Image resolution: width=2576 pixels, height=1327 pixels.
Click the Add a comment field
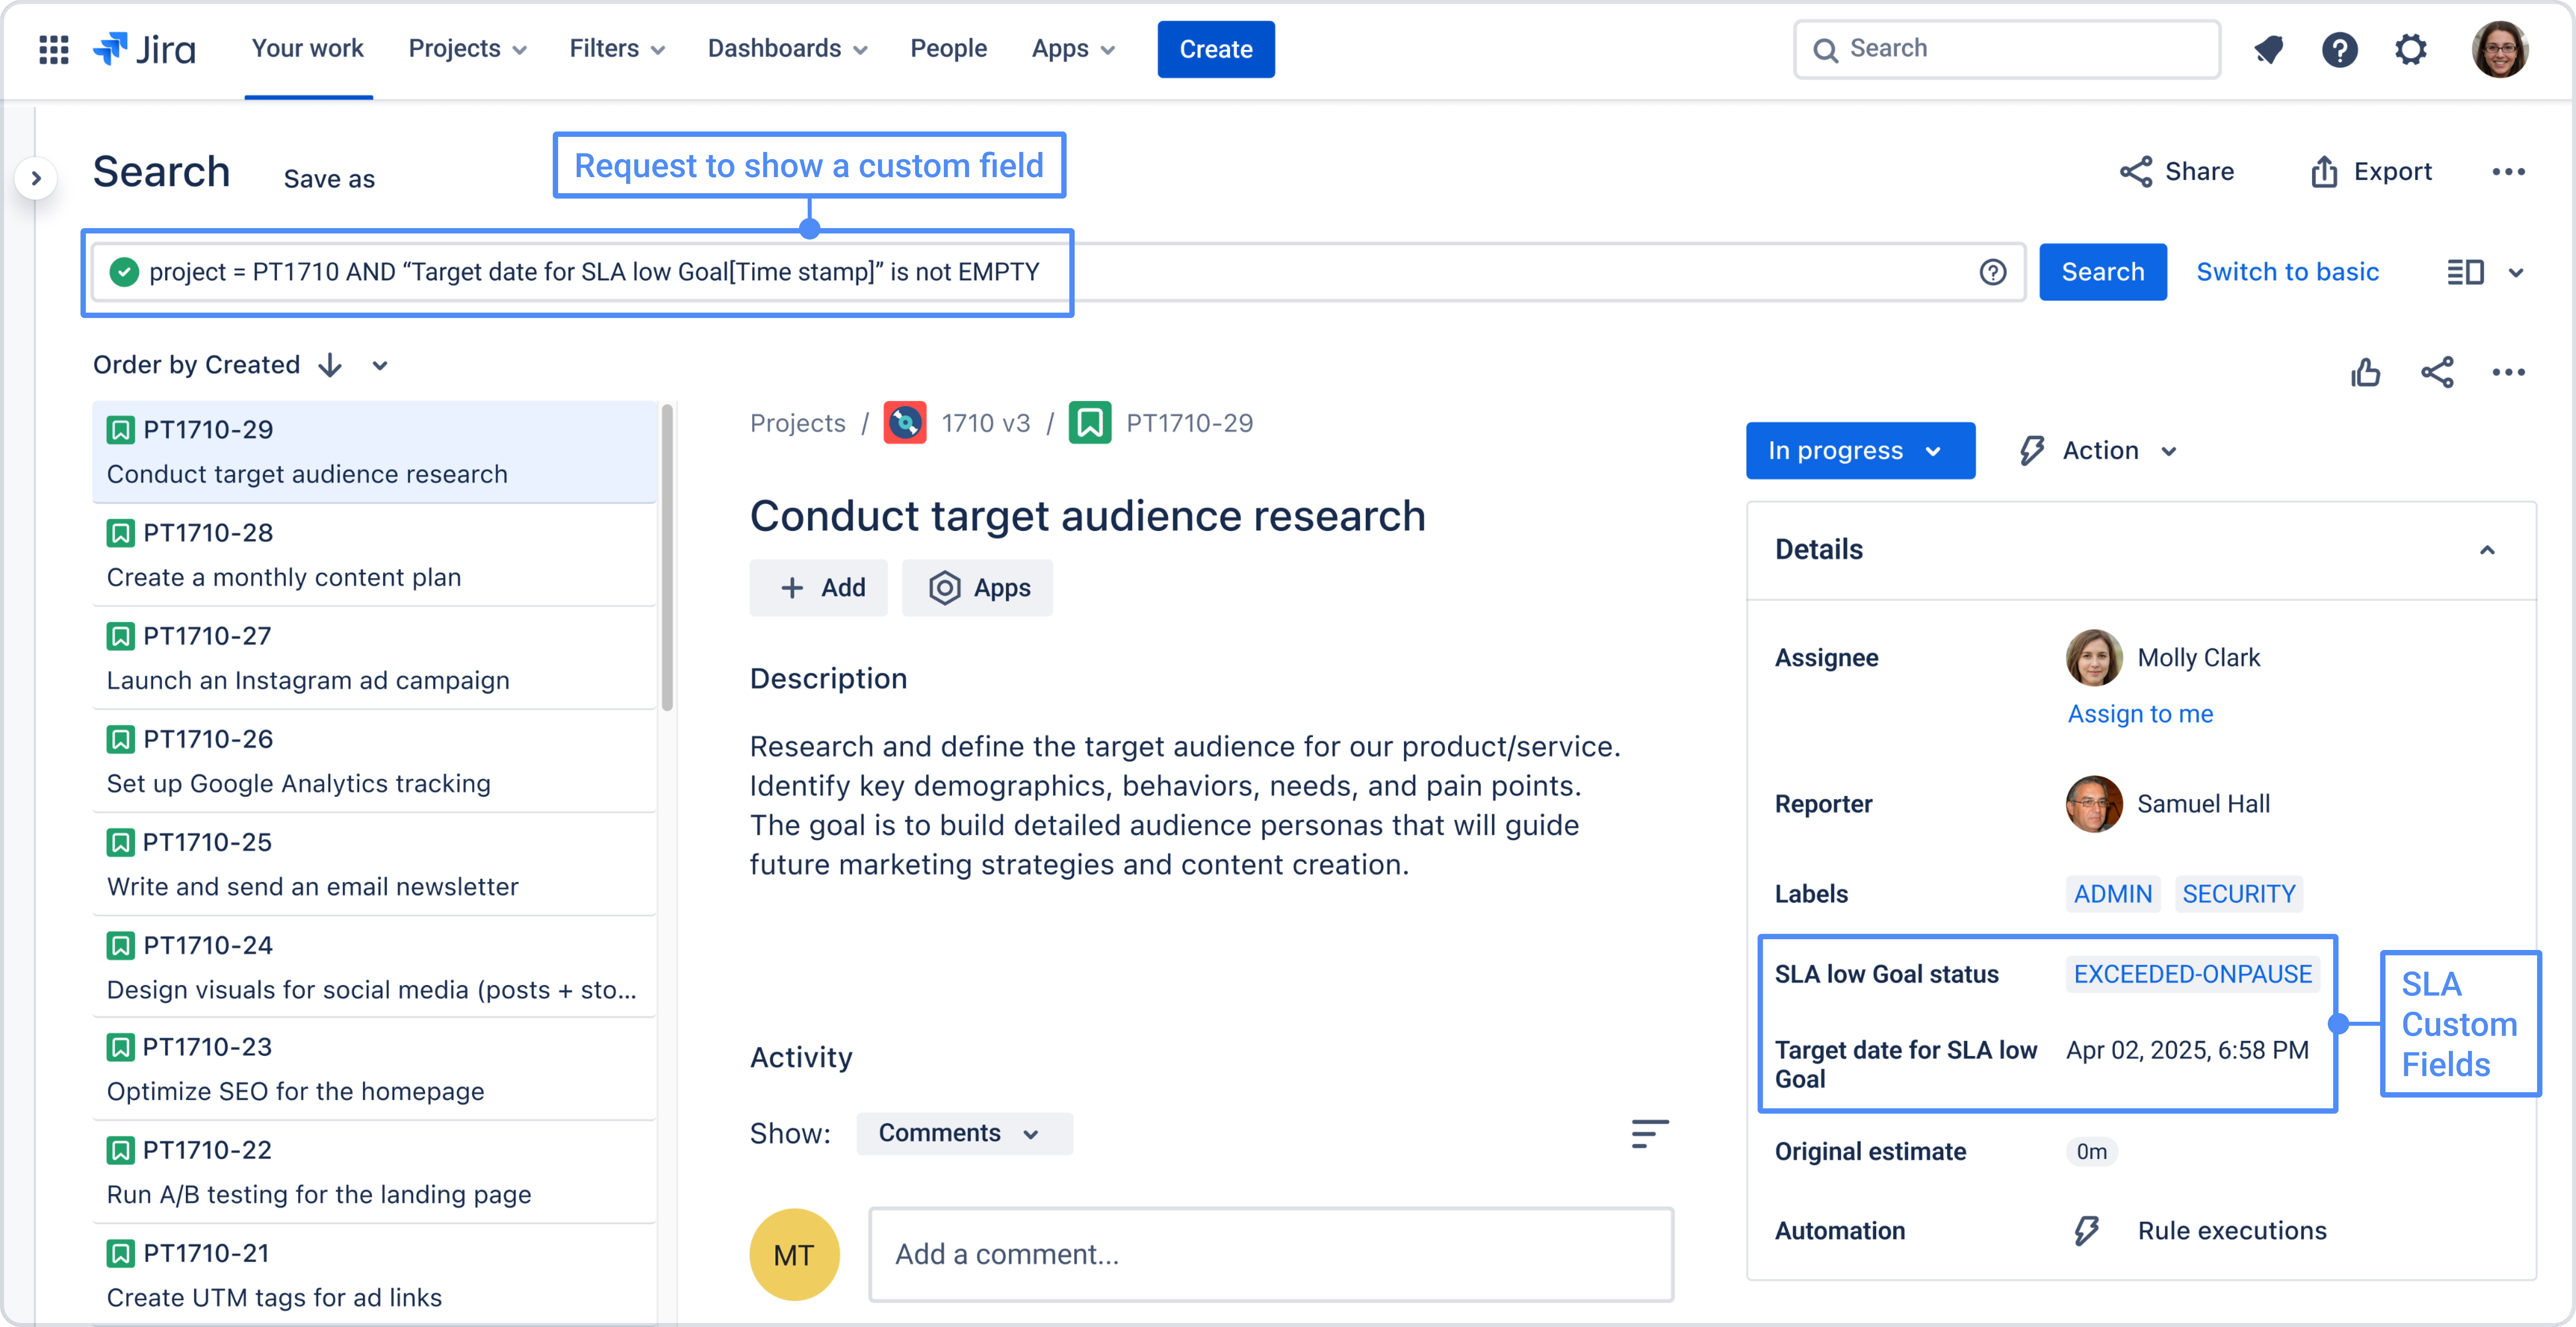tap(1270, 1254)
